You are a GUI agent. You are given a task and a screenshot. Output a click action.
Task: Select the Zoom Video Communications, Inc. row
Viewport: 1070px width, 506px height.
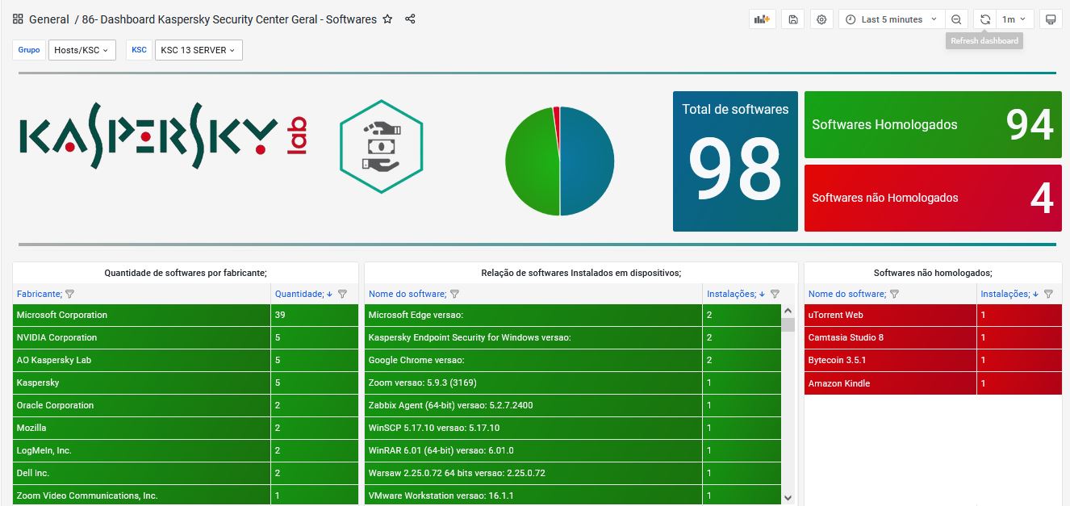186,496
